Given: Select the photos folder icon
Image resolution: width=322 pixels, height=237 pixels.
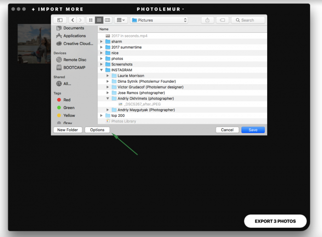Looking at the screenshot, I should [108, 59].
